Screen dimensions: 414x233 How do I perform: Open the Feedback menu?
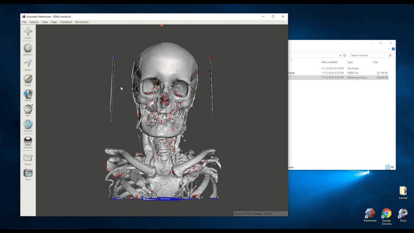click(x=66, y=22)
